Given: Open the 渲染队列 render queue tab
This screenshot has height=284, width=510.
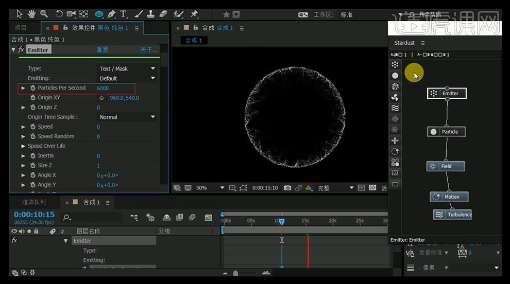Looking at the screenshot, I should click(x=34, y=202).
